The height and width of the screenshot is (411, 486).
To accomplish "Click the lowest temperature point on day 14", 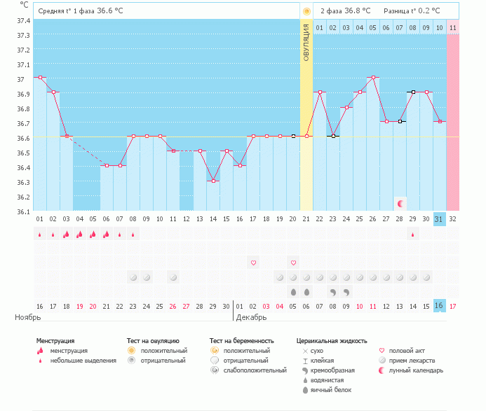I will [x=213, y=181].
